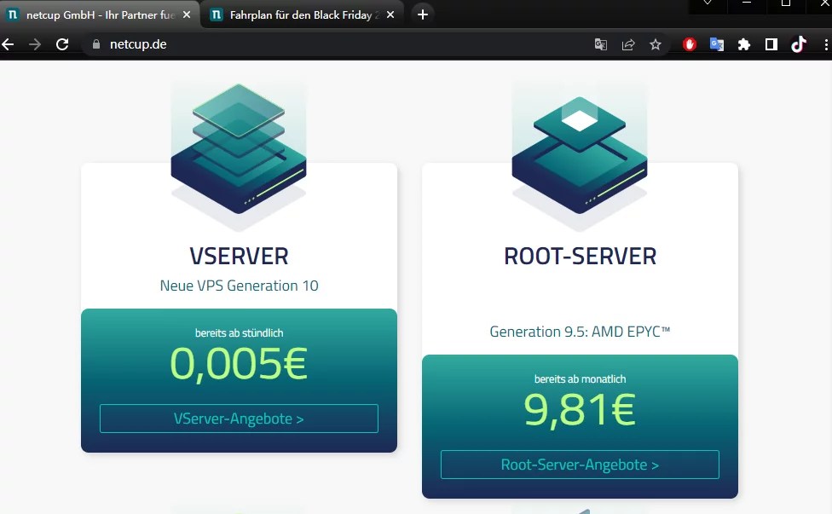Switch to the netcup GmbH tab
Image resolution: width=832 pixels, height=514 pixels.
[x=100, y=14]
